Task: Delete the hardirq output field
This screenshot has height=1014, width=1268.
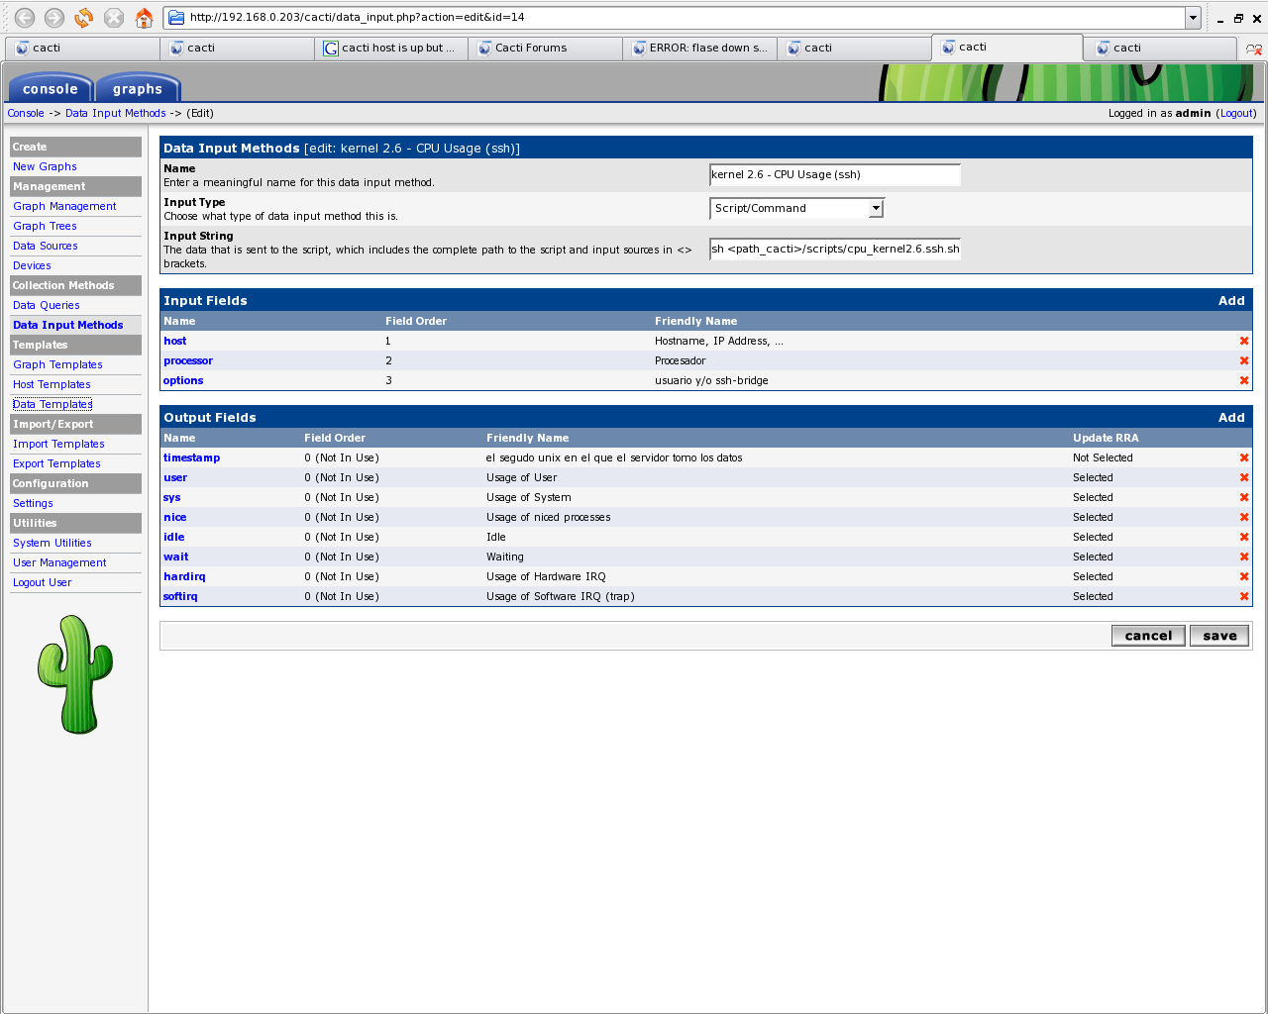Action: (x=1244, y=576)
